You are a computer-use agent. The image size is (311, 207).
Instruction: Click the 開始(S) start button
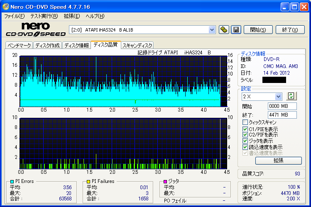258,30
